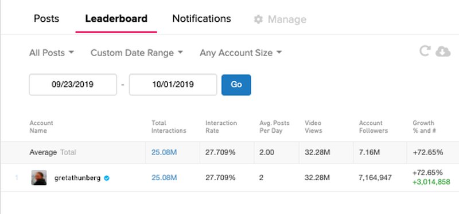This screenshot has width=459, height=214.
Task: Click the refresh icon
Action: point(425,51)
